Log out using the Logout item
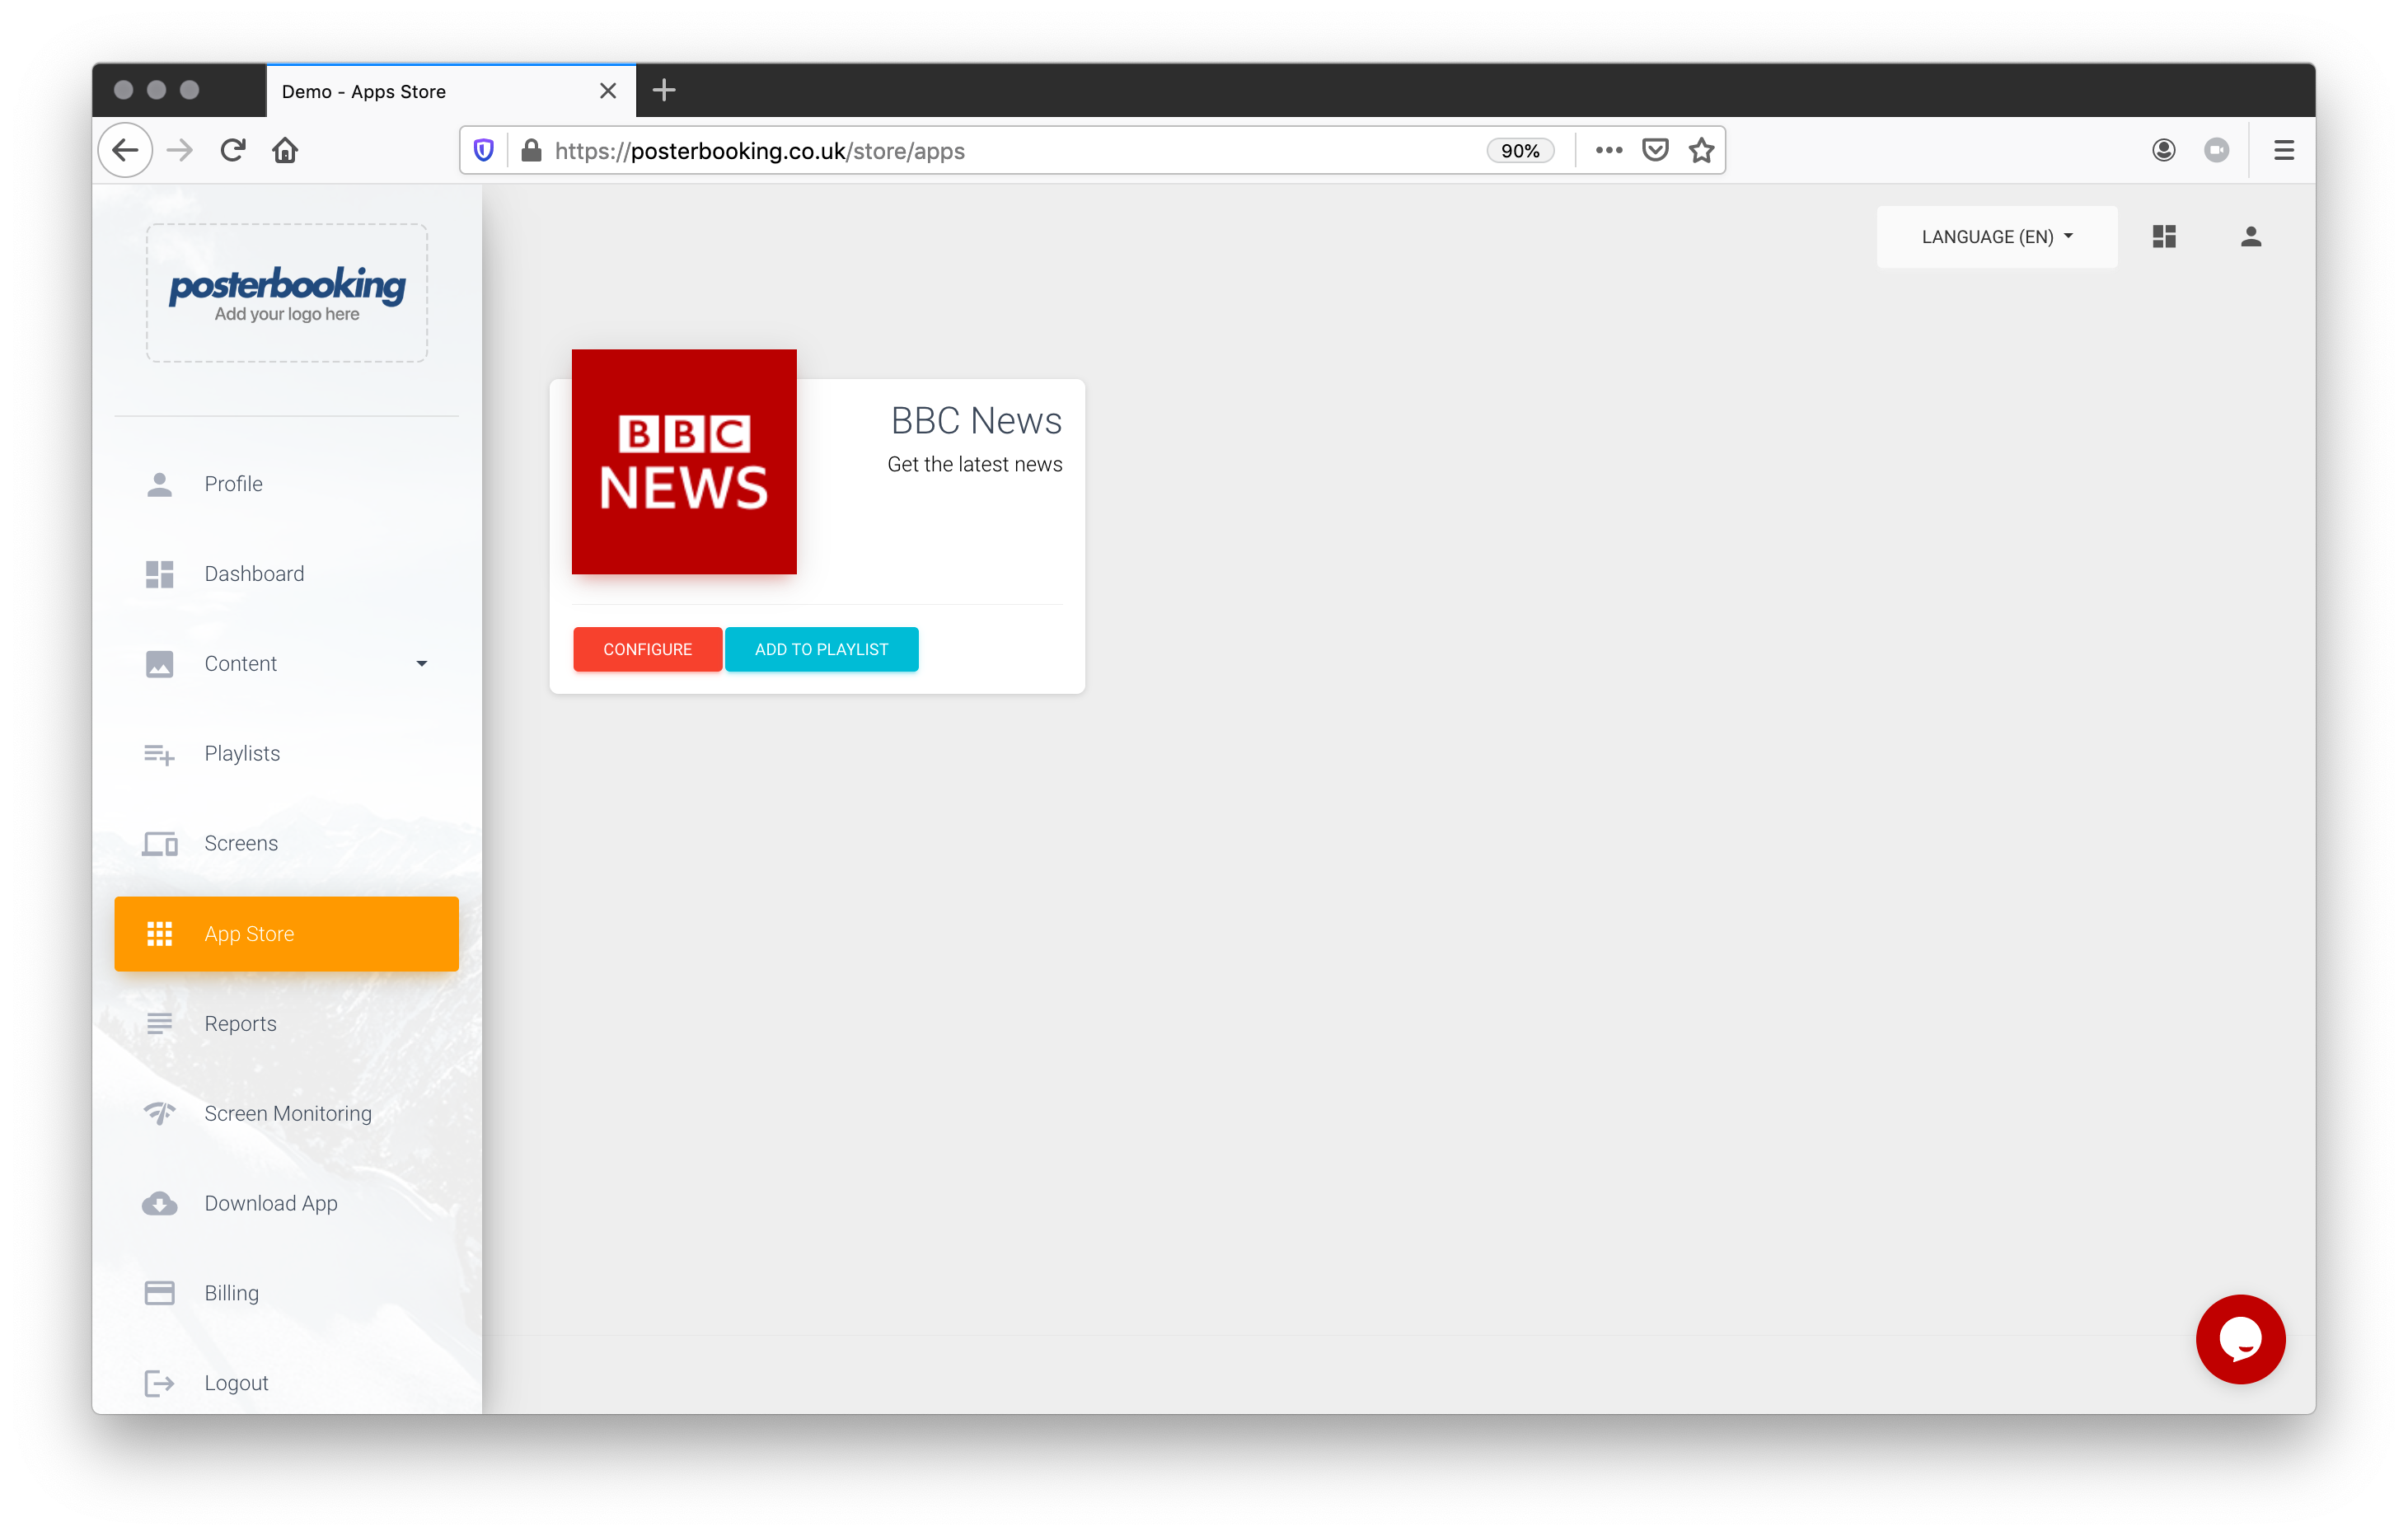 (x=287, y=1383)
